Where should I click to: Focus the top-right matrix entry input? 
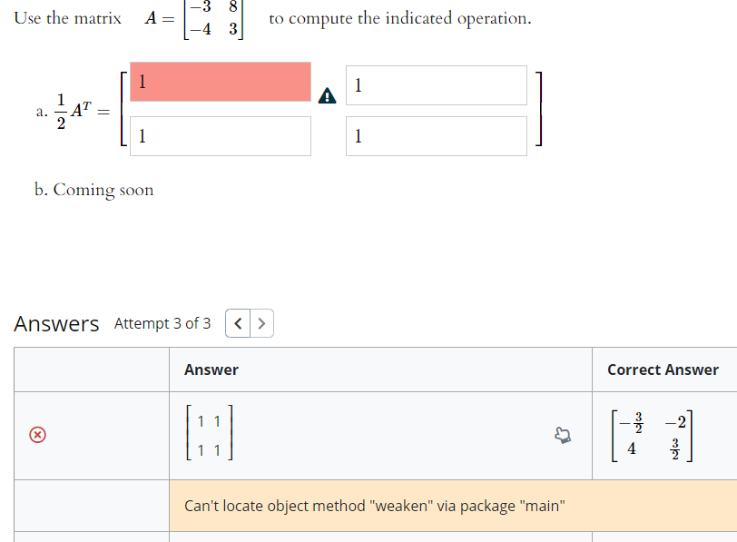coord(437,85)
